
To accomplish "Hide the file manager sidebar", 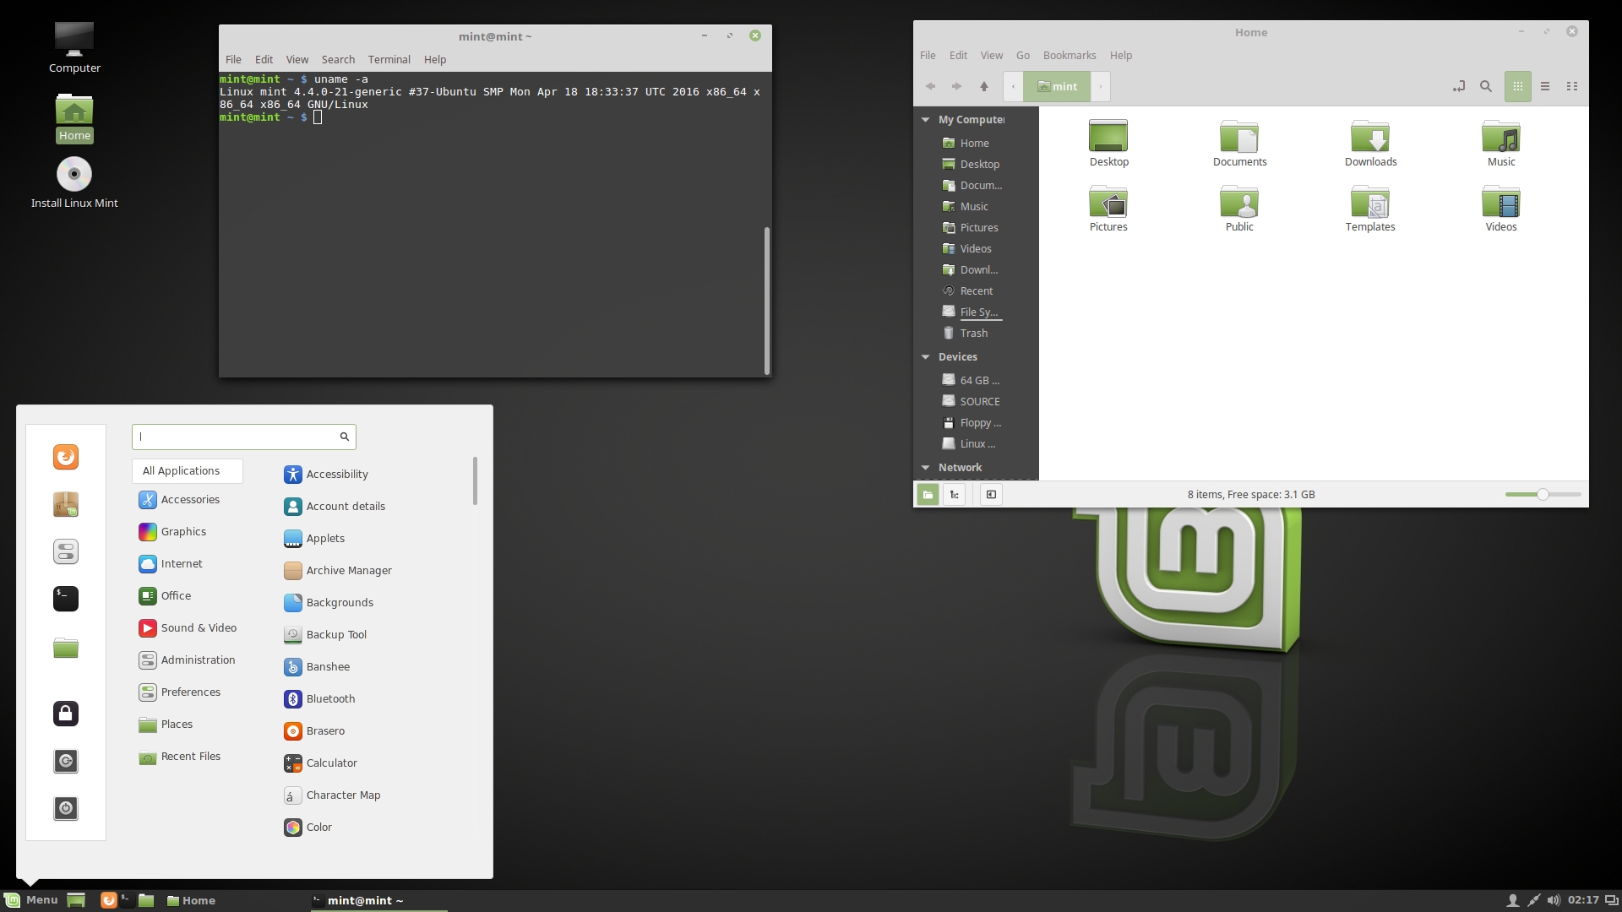I will click(x=992, y=495).
